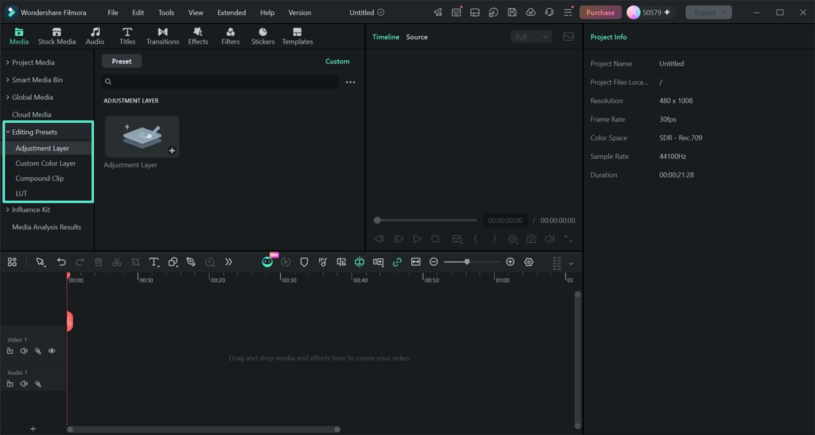This screenshot has width=815, height=435.
Task: Open the Stickers tab
Action: point(263,36)
